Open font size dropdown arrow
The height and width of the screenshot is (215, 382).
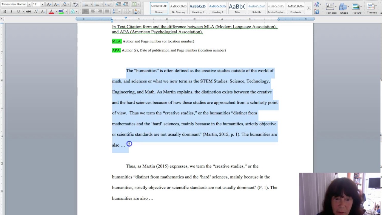tap(42, 4)
